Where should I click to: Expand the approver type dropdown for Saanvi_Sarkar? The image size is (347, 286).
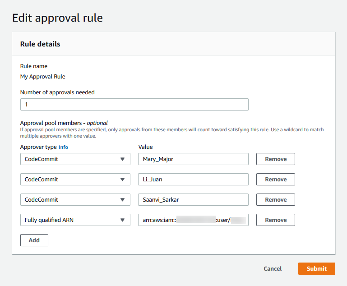[x=75, y=200]
